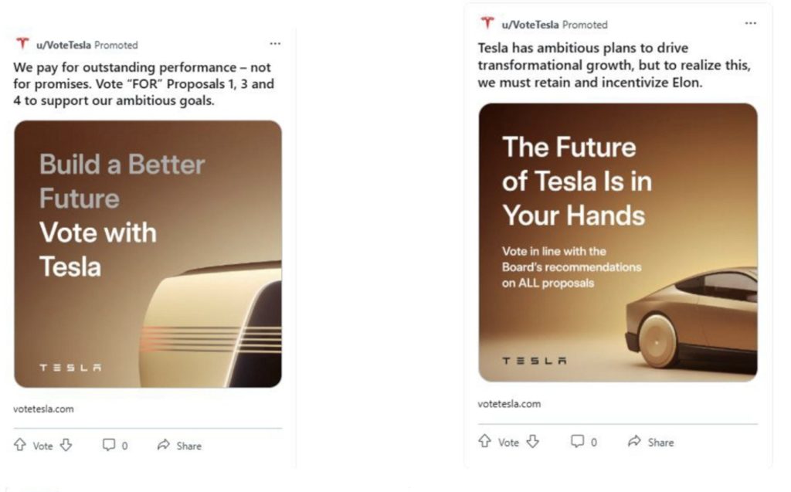Visit u/VoteTesla profile from left post

click(x=63, y=45)
